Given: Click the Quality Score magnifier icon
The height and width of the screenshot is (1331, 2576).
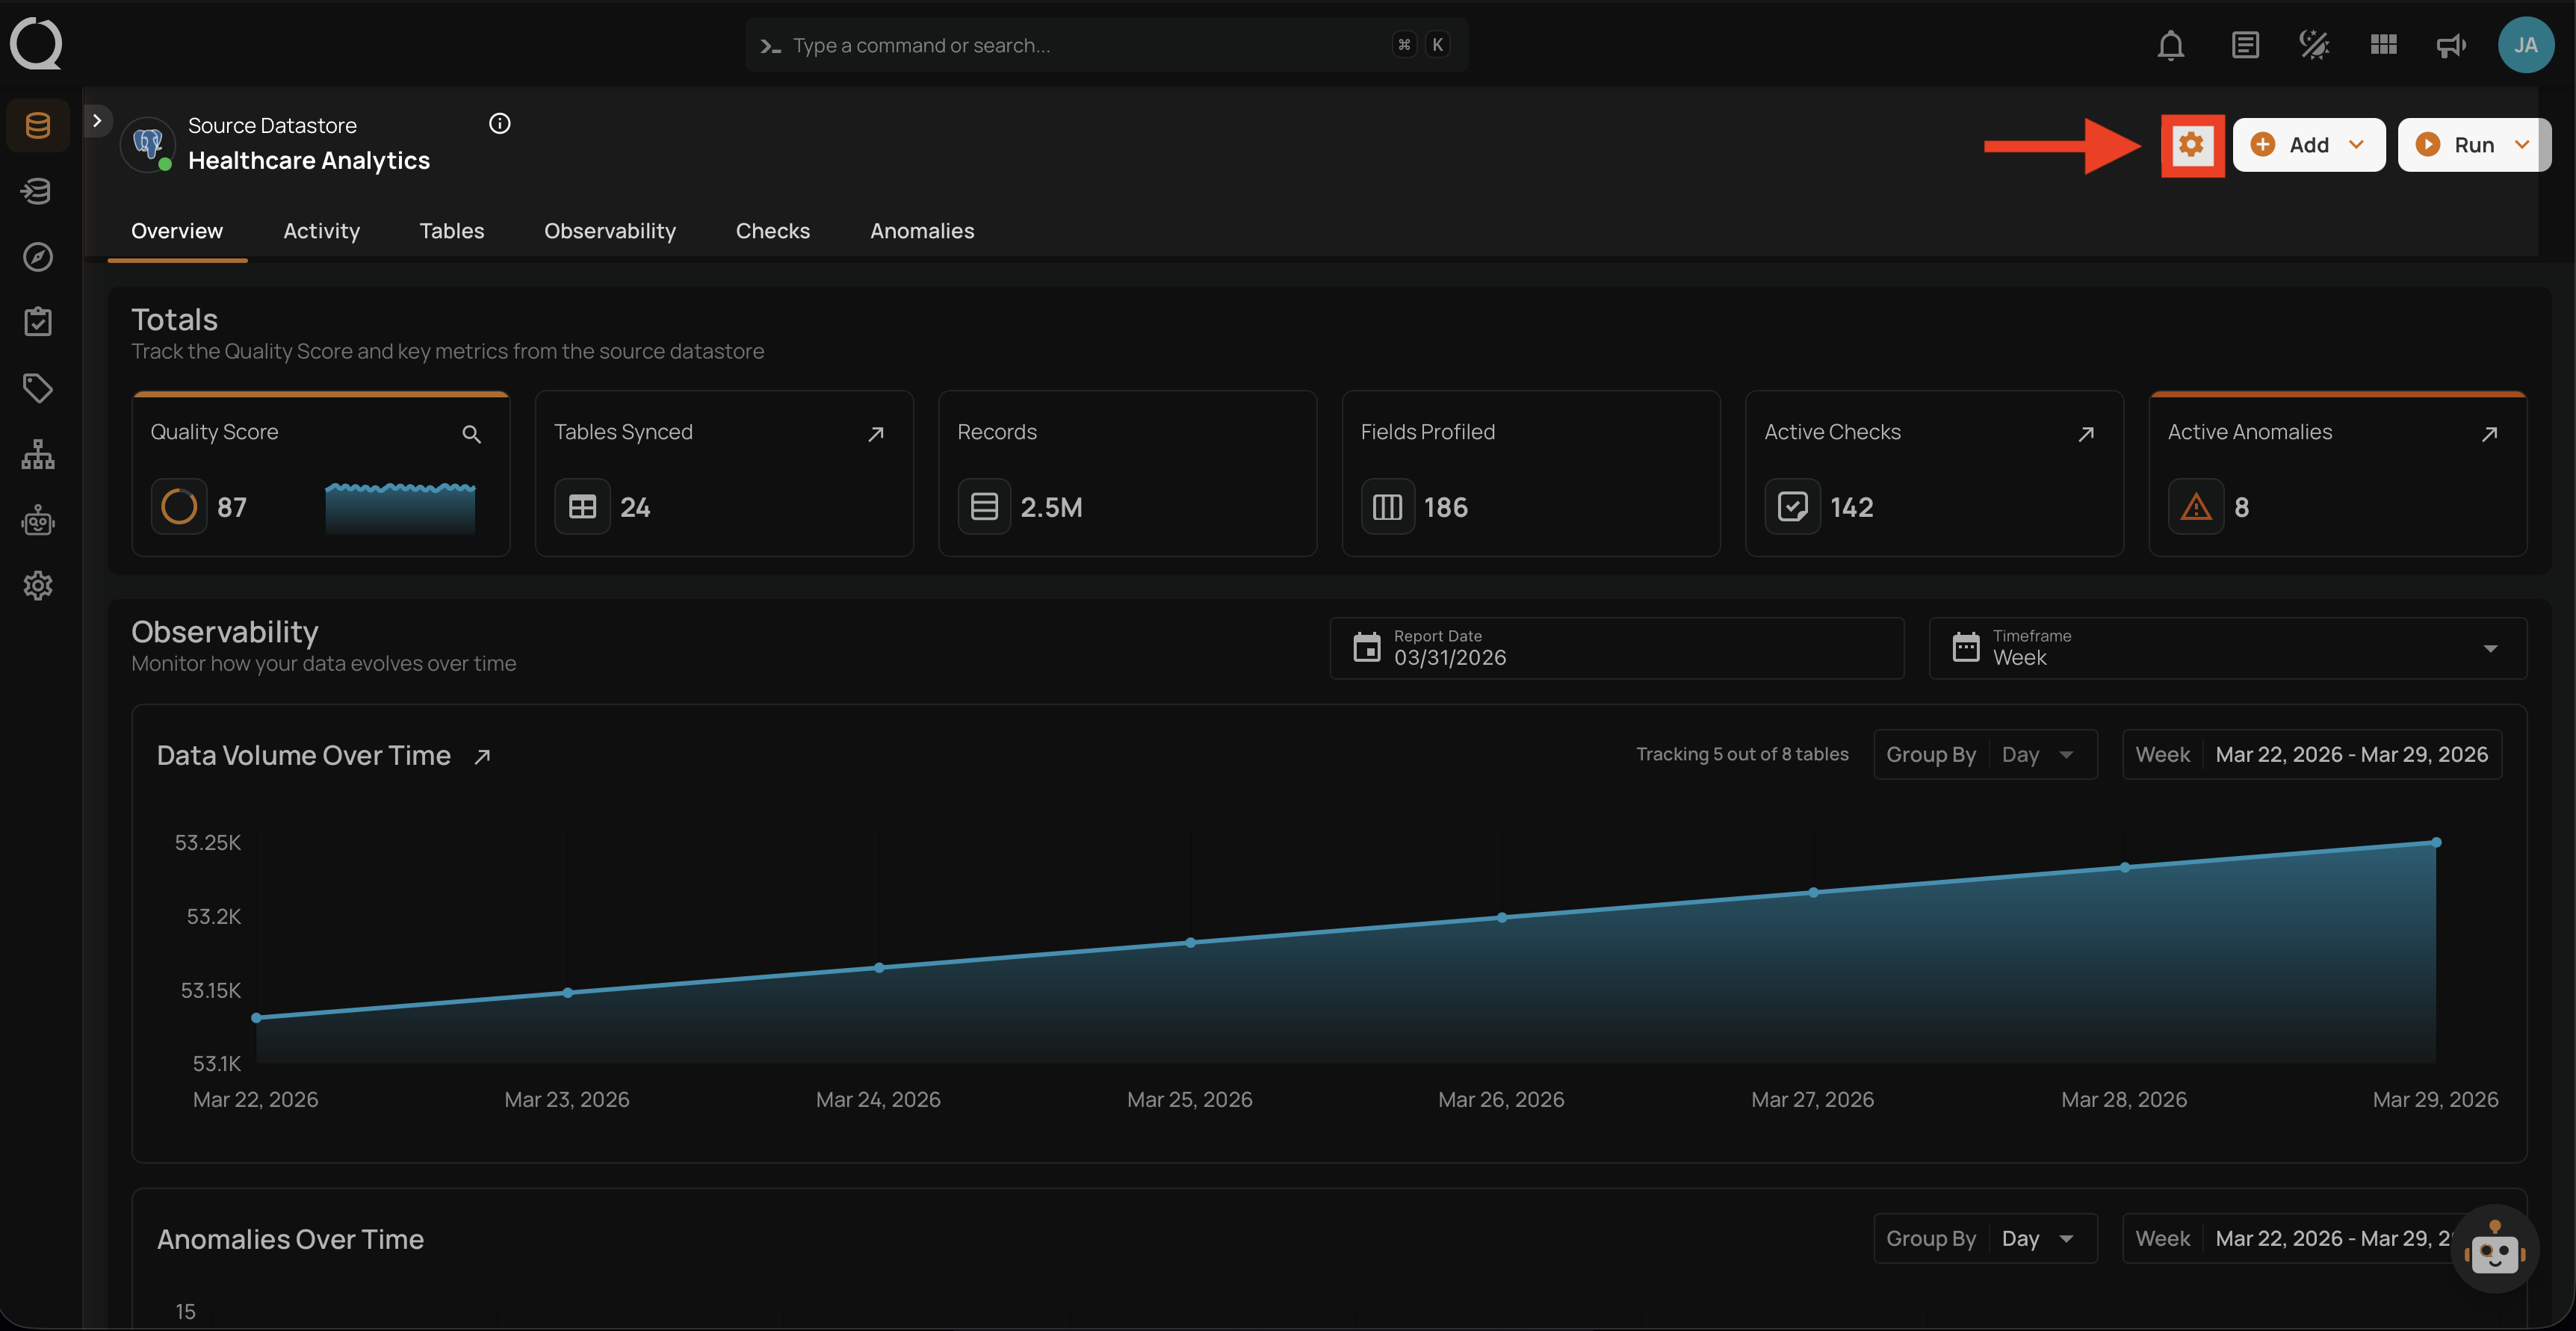Looking at the screenshot, I should click(x=471, y=434).
